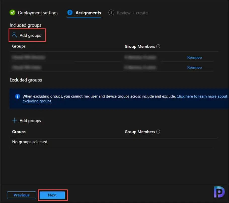229x203 pixels.
Task: Click the blurred name of the second included group
Action: click(x=27, y=67)
